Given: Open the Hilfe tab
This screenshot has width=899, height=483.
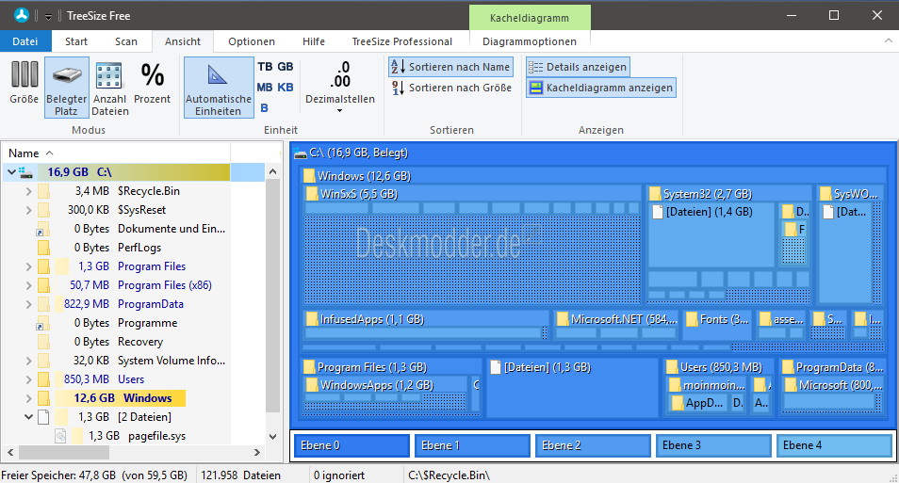Looking at the screenshot, I should click(x=314, y=41).
